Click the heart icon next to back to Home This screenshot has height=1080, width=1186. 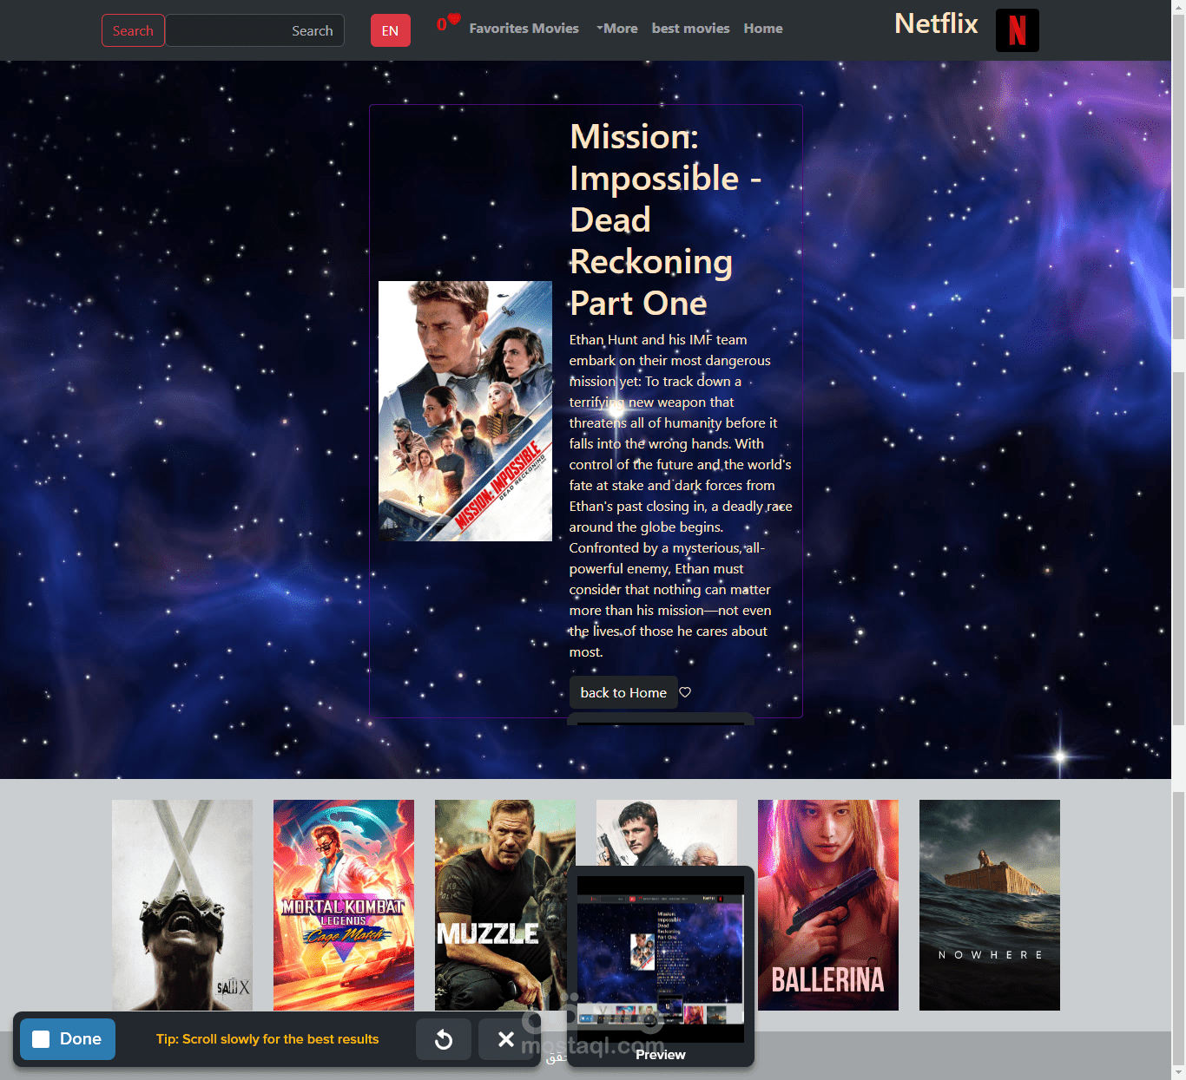685,692
